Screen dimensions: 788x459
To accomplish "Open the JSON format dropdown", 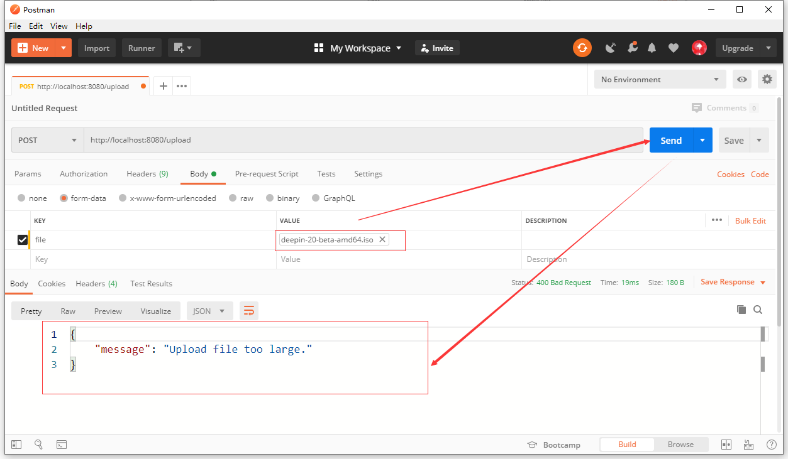I will point(210,311).
